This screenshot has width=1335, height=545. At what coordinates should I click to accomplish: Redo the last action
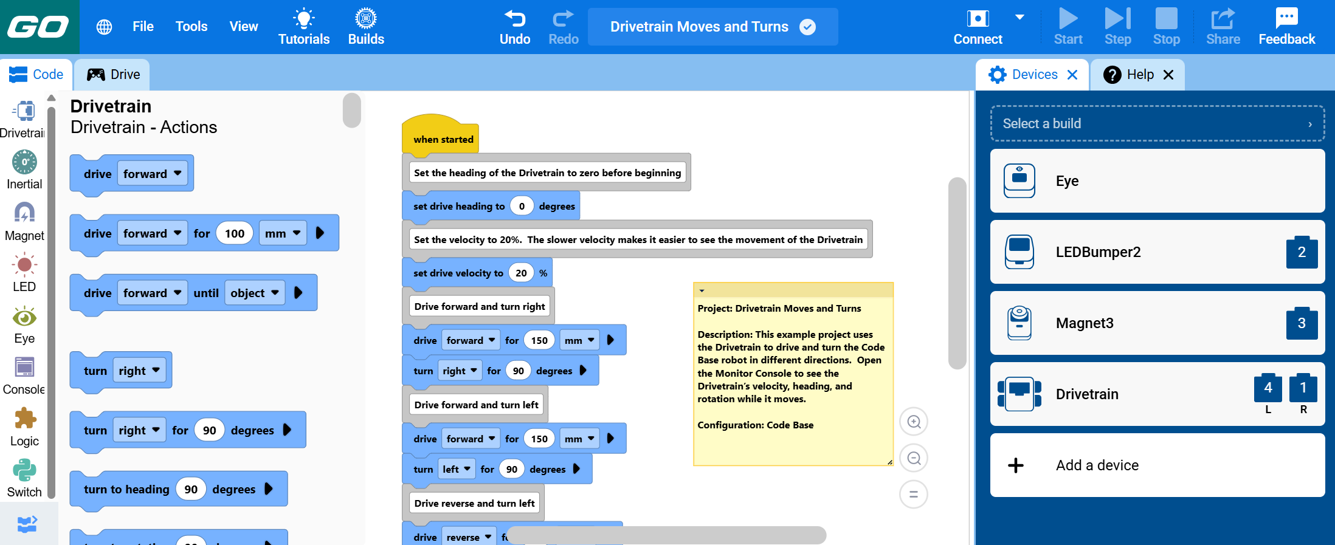[564, 27]
